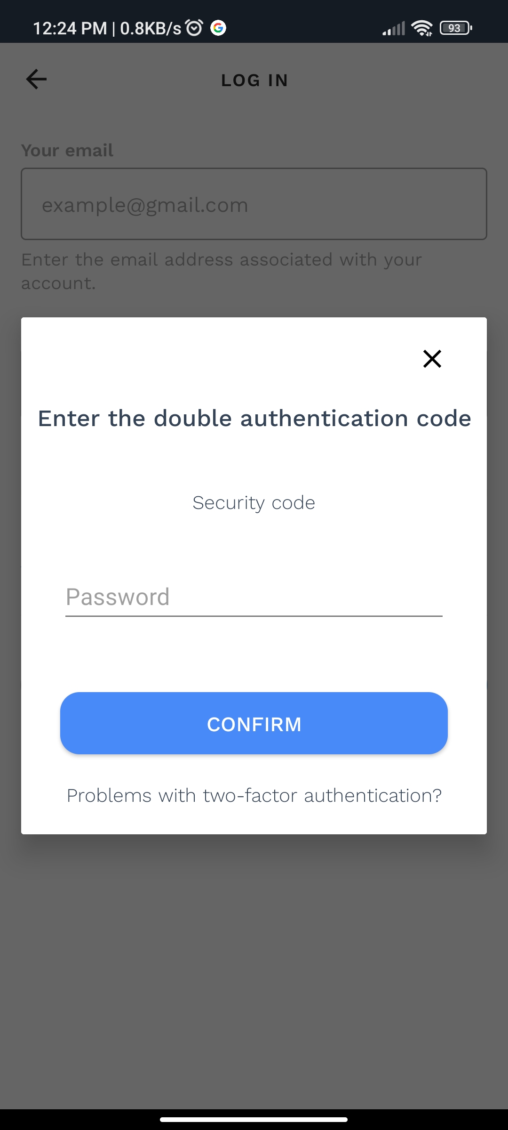Tap the home gesture bar
The image size is (508, 1130).
pyautogui.click(x=254, y=1119)
